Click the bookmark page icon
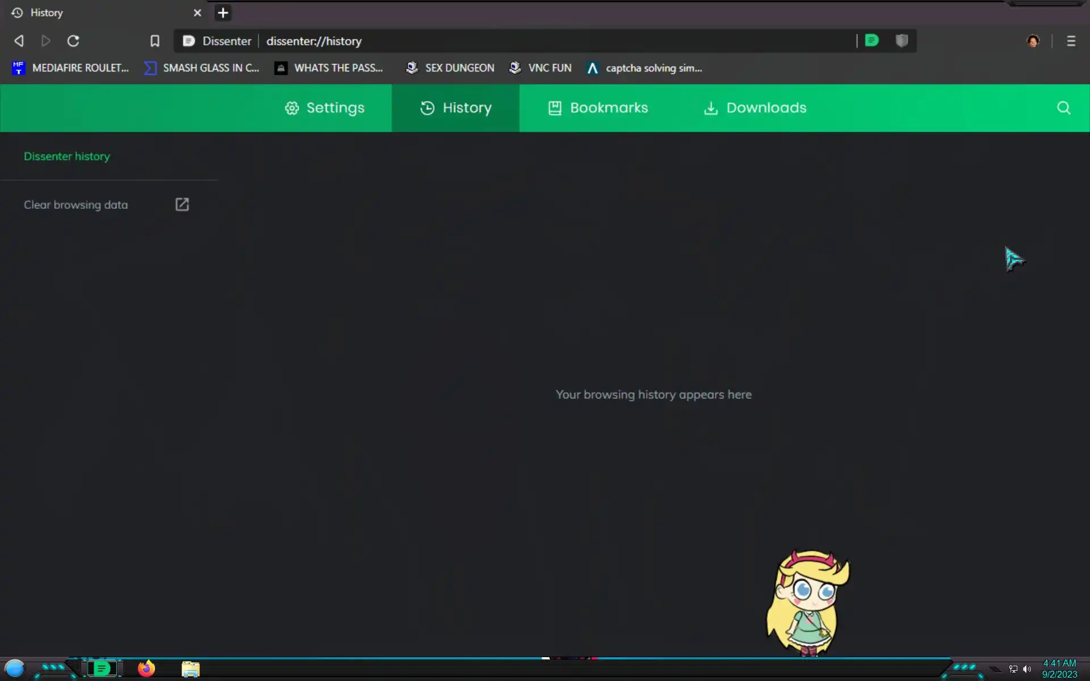1090x681 pixels. [x=154, y=41]
